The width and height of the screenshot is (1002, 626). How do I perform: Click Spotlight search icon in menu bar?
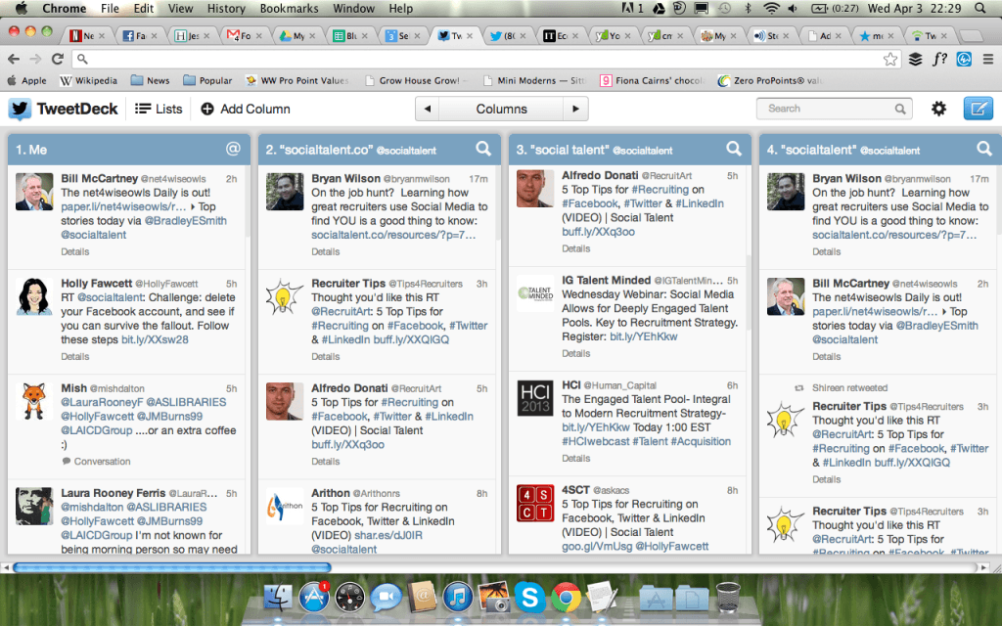980,8
